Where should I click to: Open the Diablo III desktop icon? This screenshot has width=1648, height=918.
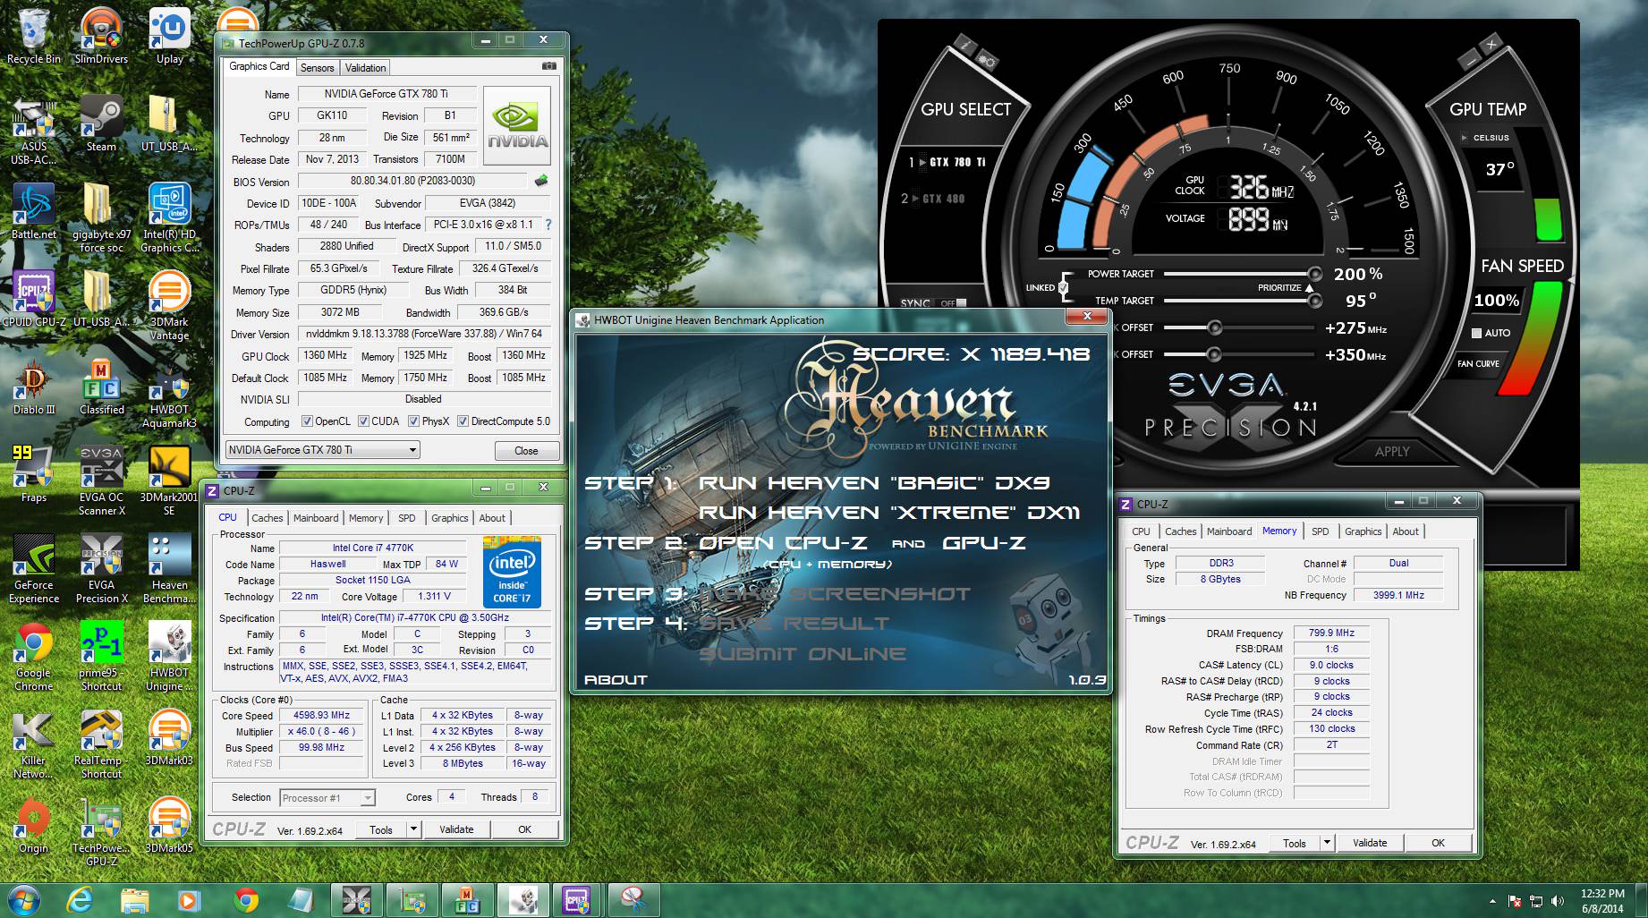[34, 387]
